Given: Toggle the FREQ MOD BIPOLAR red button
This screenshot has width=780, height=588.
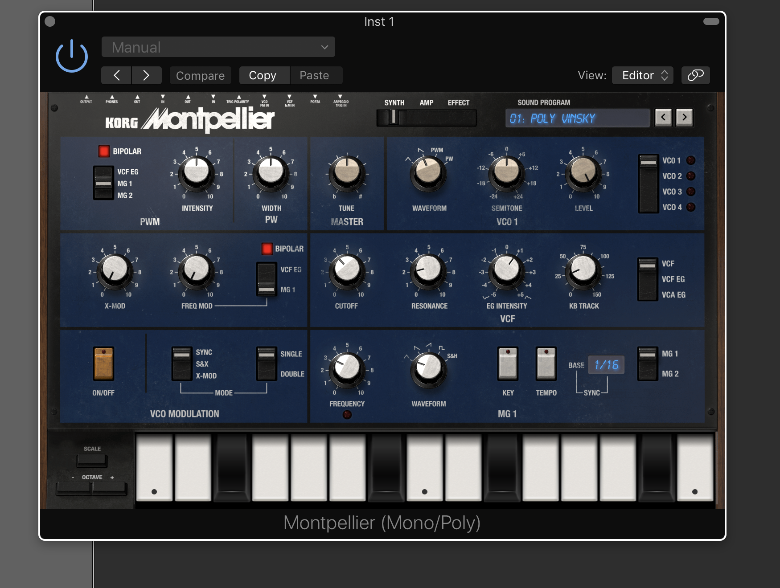Looking at the screenshot, I should (267, 249).
